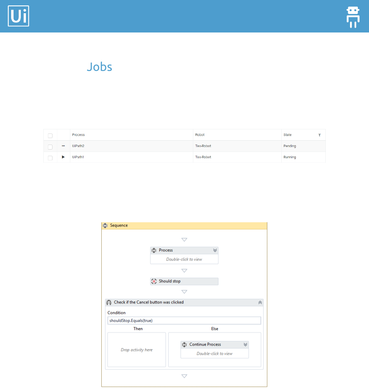Screen dimensions: 369x388
Task: Sort by the Robot column header
Action: [x=200, y=135]
